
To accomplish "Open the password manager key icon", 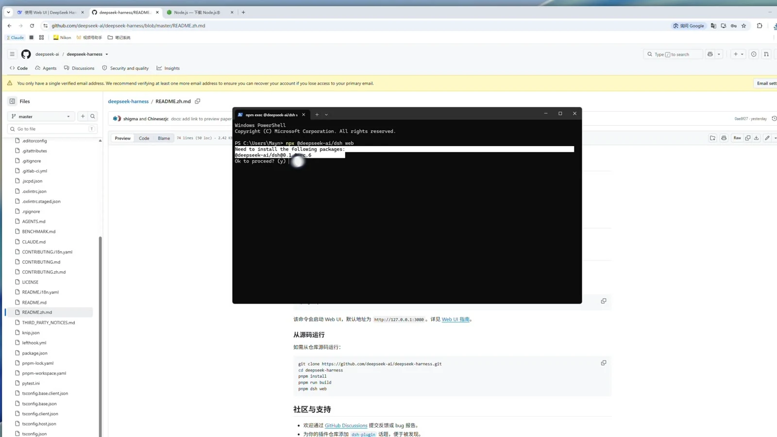I will [734, 26].
